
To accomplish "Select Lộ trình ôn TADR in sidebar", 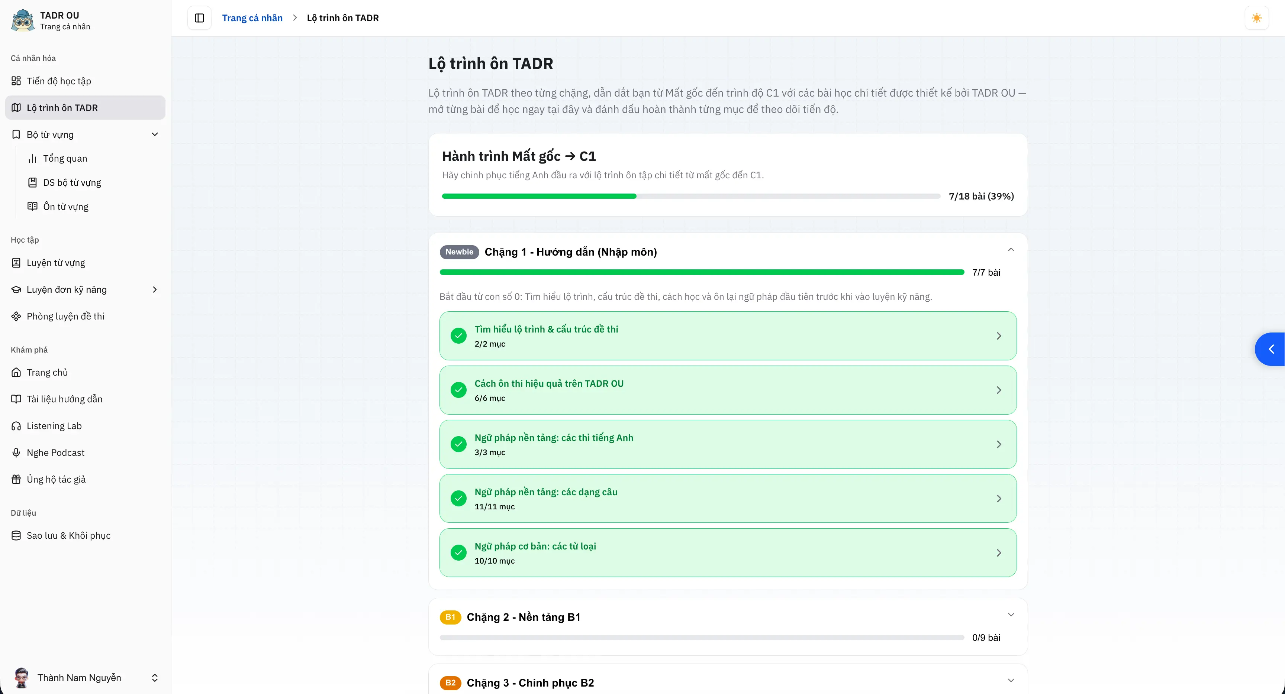I will (85, 108).
